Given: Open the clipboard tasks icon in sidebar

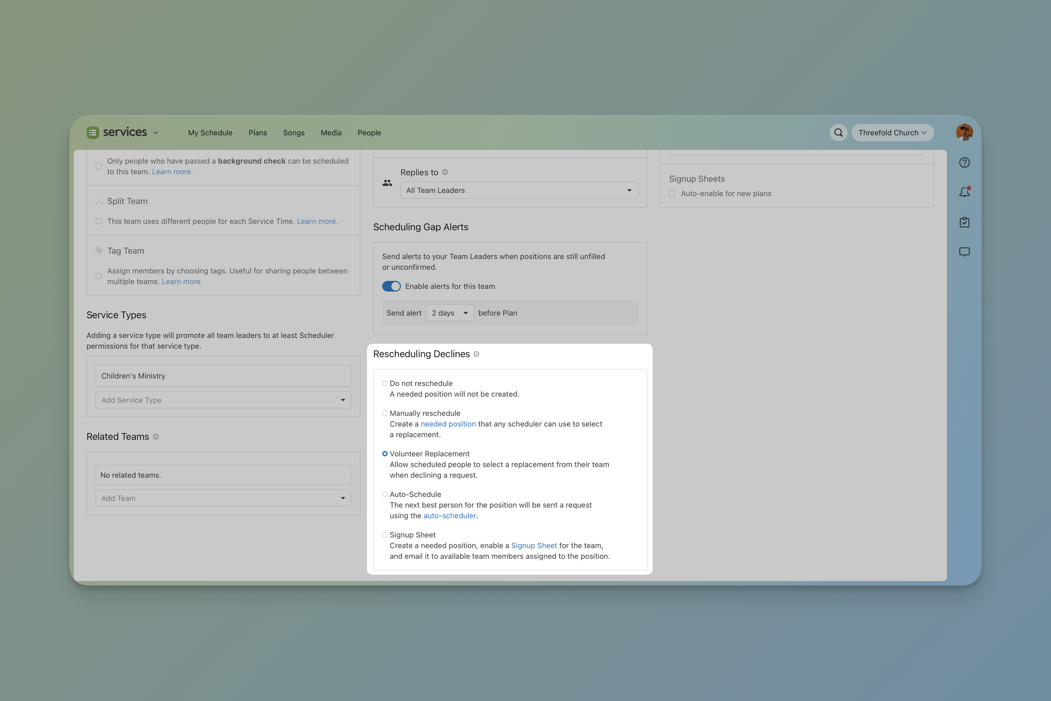Looking at the screenshot, I should (964, 222).
